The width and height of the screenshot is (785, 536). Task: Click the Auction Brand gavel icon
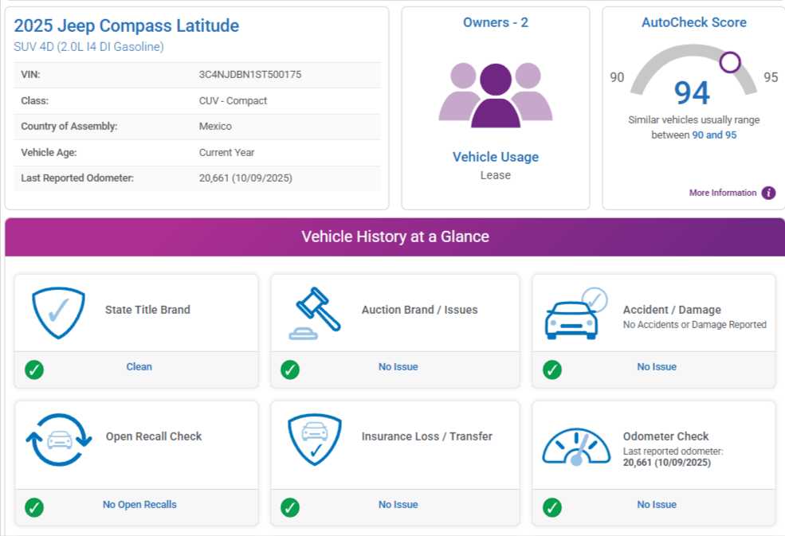click(314, 312)
